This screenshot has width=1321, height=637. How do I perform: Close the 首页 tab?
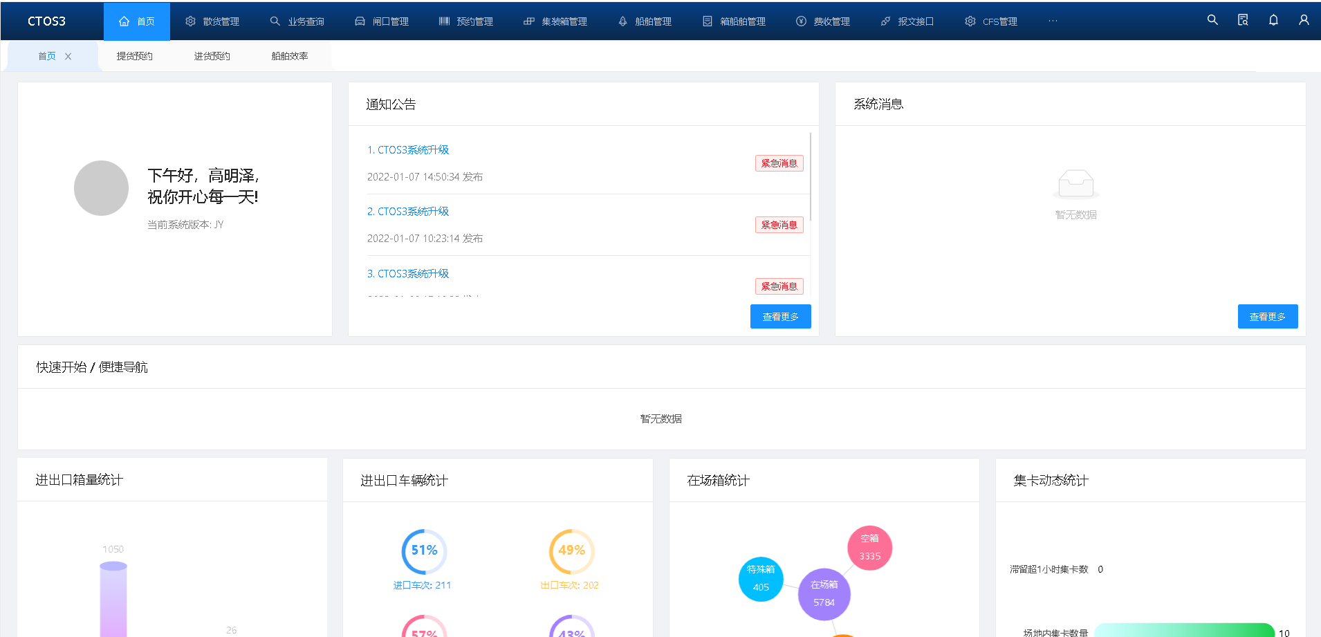pos(68,57)
